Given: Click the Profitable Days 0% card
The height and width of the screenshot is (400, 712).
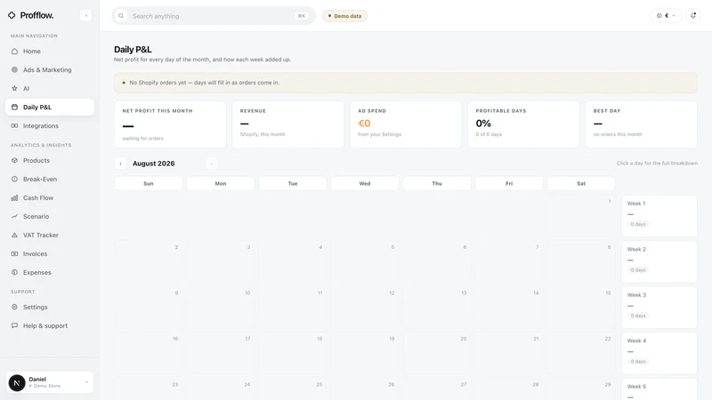Looking at the screenshot, I should [x=523, y=124].
